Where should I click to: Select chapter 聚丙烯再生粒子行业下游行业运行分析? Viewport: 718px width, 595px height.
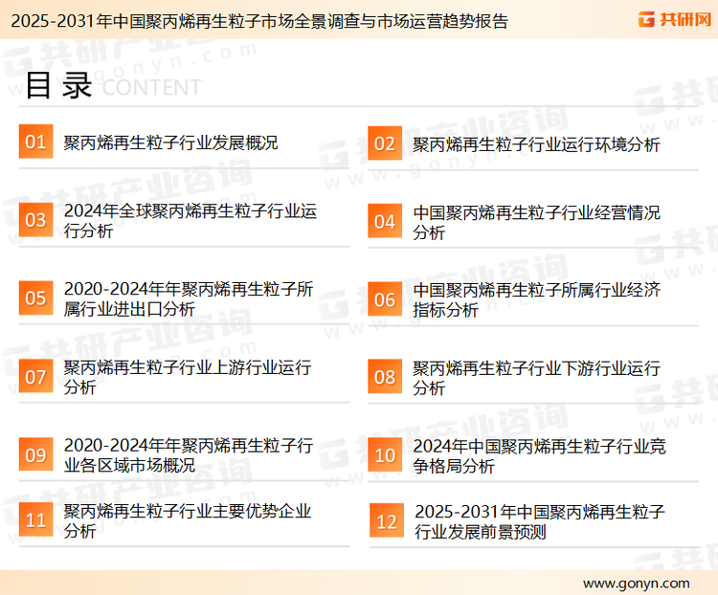click(536, 378)
